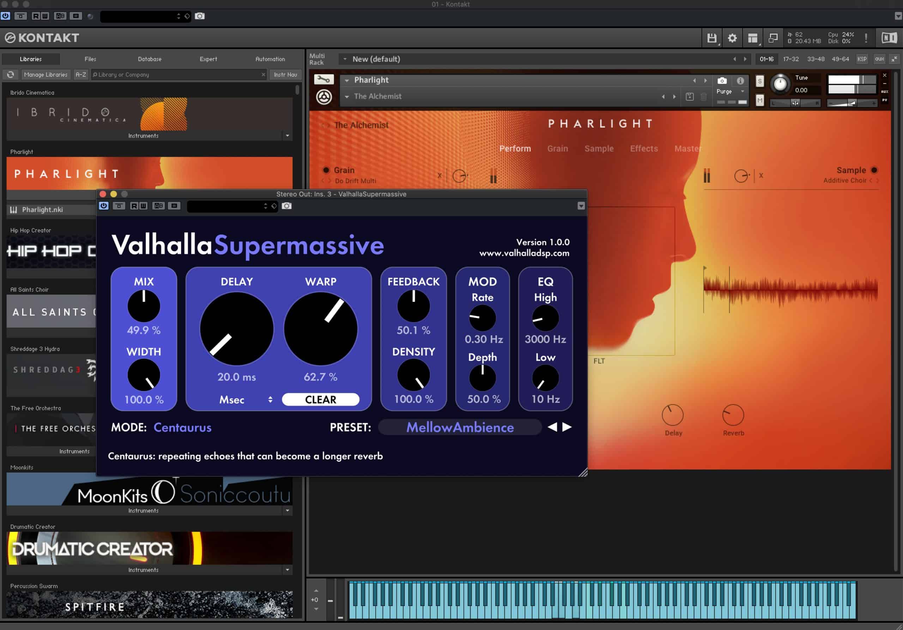903x630 pixels.
Task: Select the Pharlight.nki file row
Action: pyautogui.click(x=51, y=210)
